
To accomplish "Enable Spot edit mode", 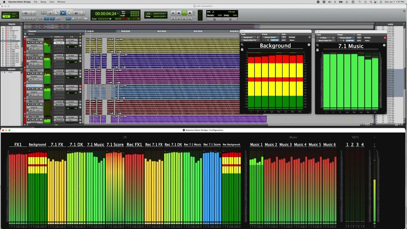I will (x=15, y=14).
